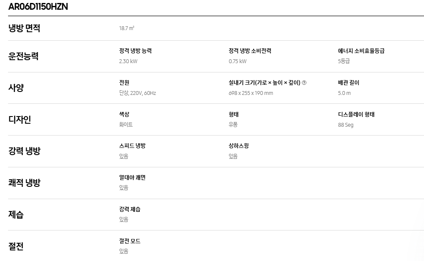Click the help icon beside 실내기 크기

[x=304, y=83]
